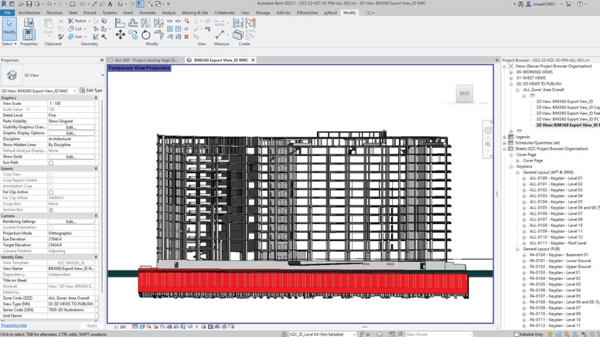Click the Measure Between Two References icon
This screenshot has height=337, width=600.
pyautogui.click(x=221, y=24)
